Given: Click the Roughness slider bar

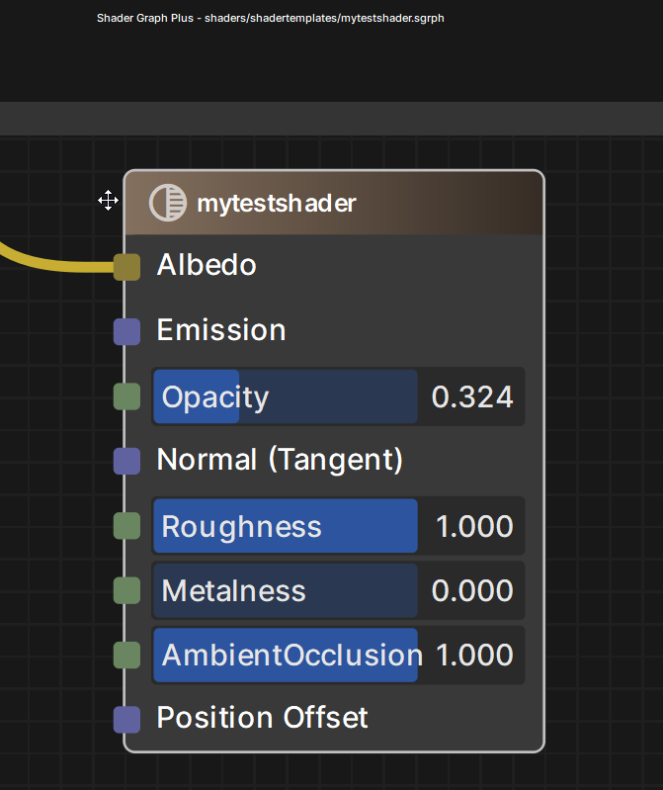Looking at the screenshot, I should pyautogui.click(x=286, y=525).
